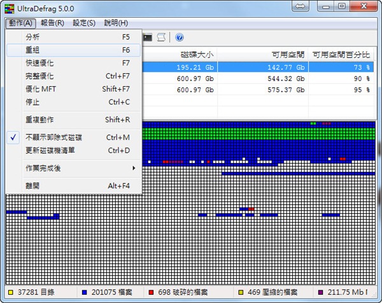Maximize the UltraDefrag window
382x303 pixels.
tap(342, 6)
